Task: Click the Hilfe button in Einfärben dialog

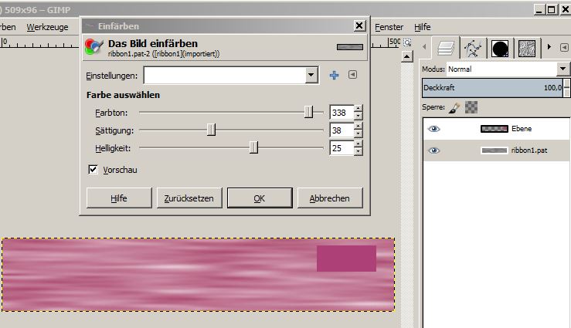Action: click(x=119, y=198)
